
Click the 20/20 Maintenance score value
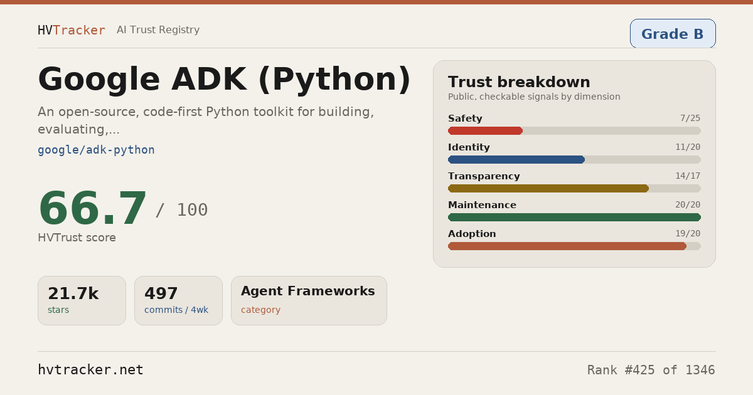688,205
